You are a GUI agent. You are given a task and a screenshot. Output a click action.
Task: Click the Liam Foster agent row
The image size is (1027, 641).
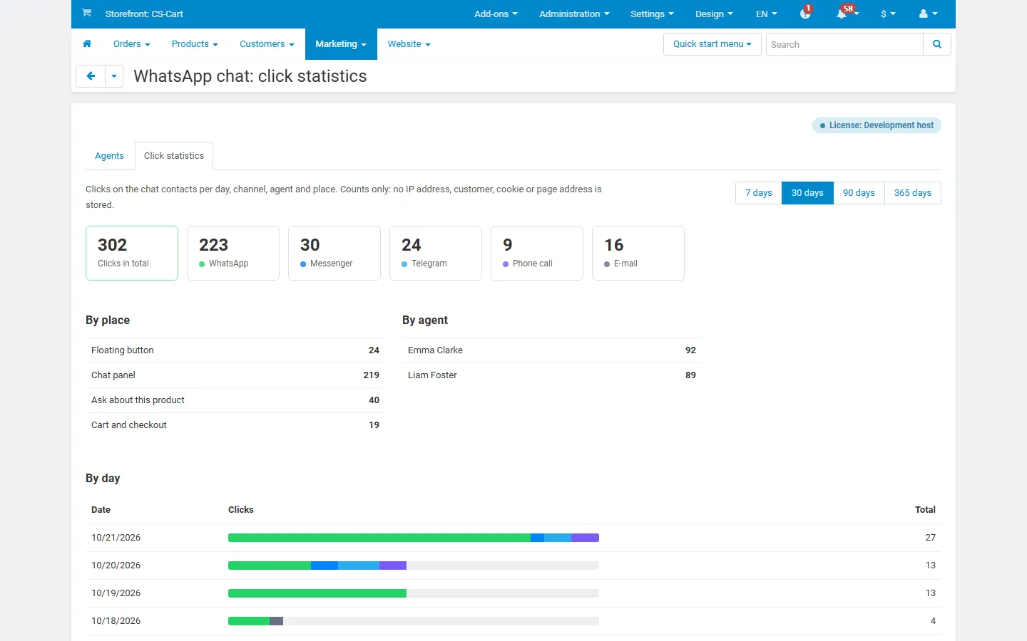[552, 375]
